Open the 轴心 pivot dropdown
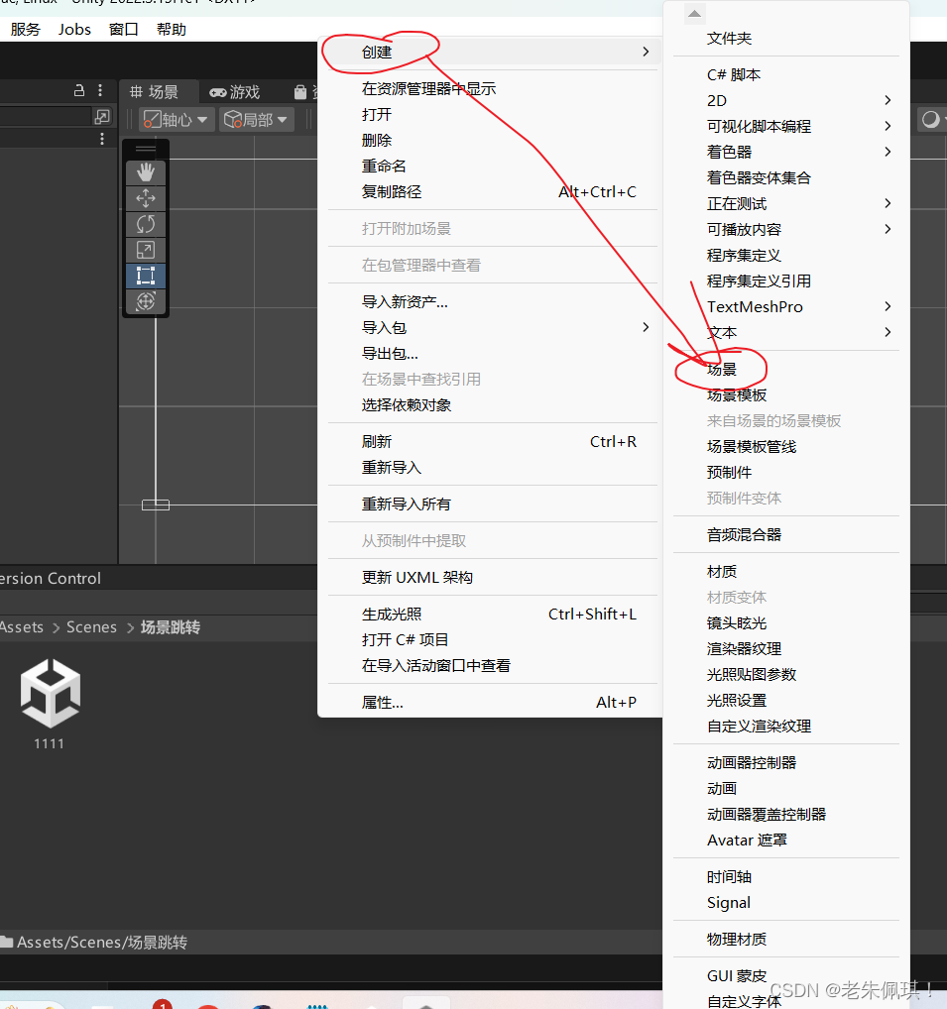The width and height of the screenshot is (947, 1009). 176,120
